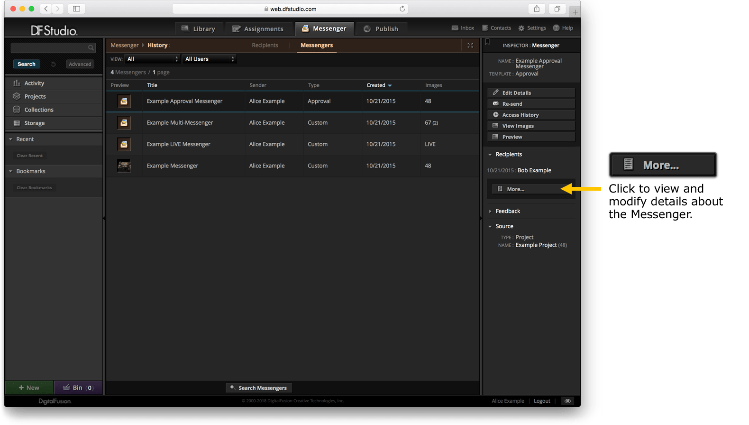749x425 pixels.
Task: Select Example Multi-Messenger row title
Action: pos(180,122)
